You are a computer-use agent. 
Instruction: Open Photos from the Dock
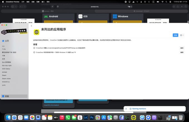[x=32, y=118]
